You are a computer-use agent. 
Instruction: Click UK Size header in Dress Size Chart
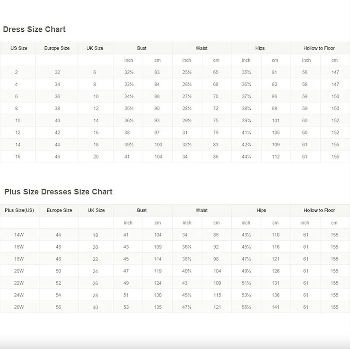pos(95,48)
